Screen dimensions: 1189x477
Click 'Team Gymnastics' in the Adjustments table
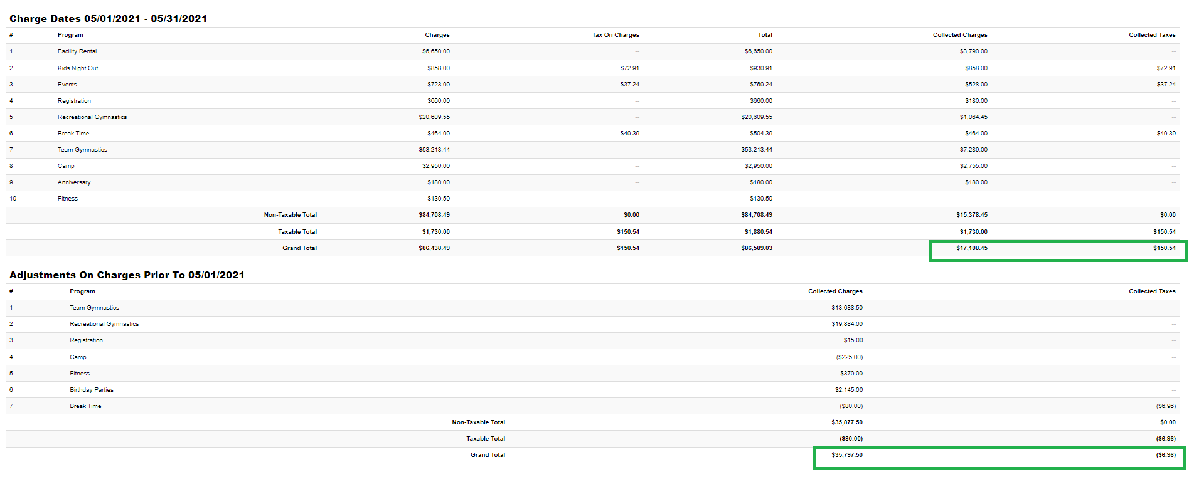coord(94,308)
